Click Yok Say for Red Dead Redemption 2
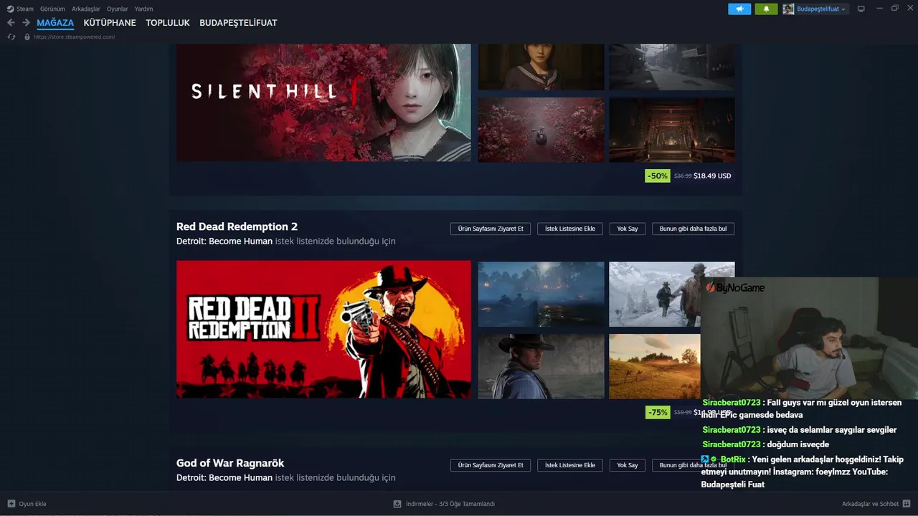The image size is (918, 516). click(x=628, y=229)
